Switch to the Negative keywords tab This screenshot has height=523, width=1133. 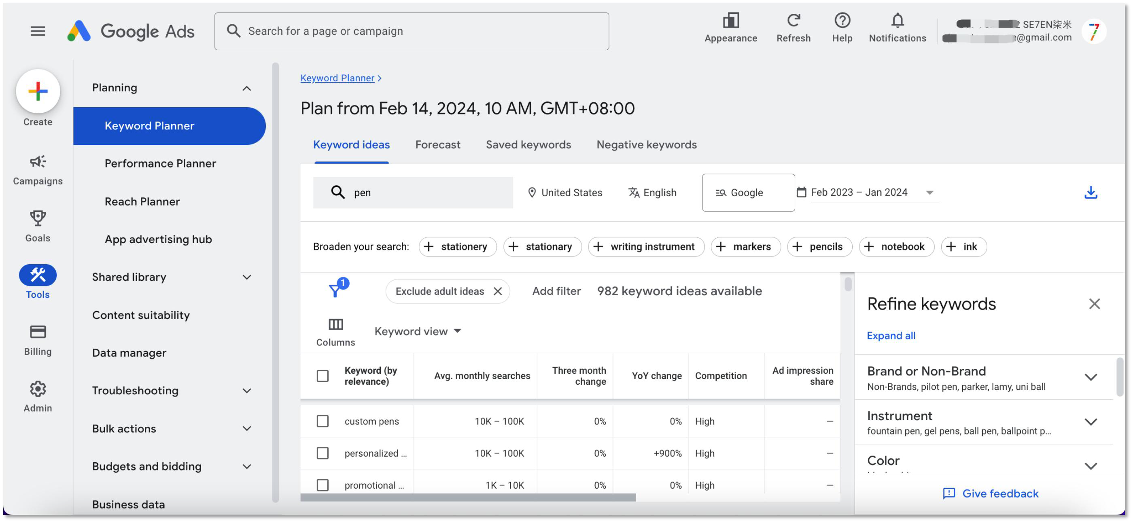(x=647, y=144)
